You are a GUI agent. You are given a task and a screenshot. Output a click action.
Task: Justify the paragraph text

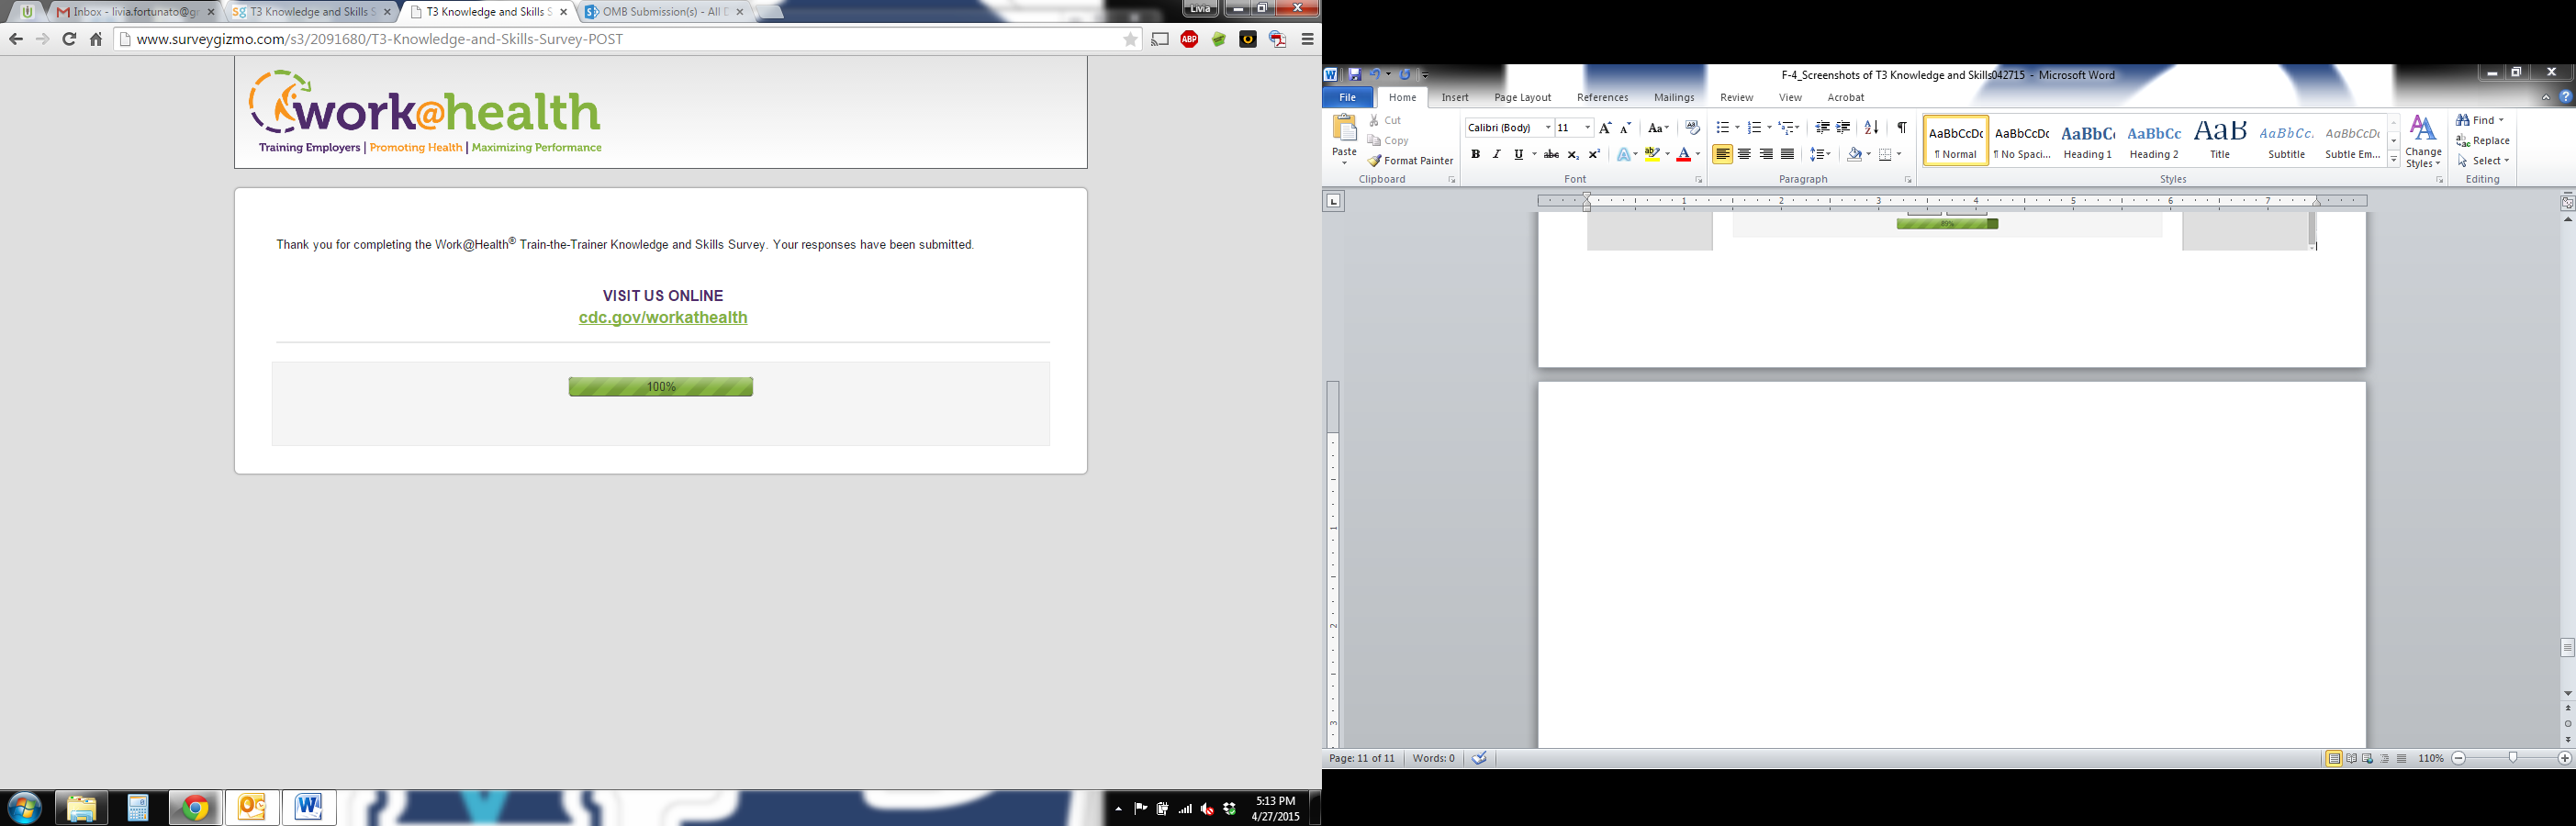point(1787,154)
